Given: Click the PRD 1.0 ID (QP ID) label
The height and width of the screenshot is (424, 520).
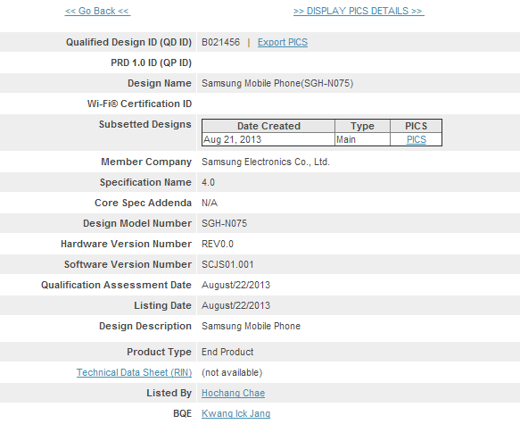Looking at the screenshot, I should click(152, 63).
